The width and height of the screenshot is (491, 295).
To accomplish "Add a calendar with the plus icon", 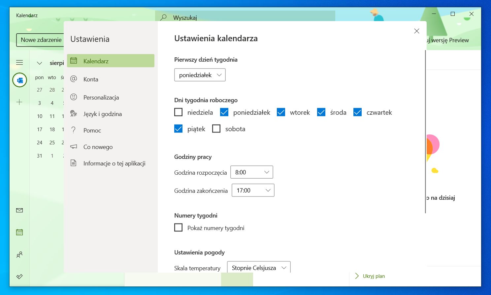I will (x=19, y=103).
